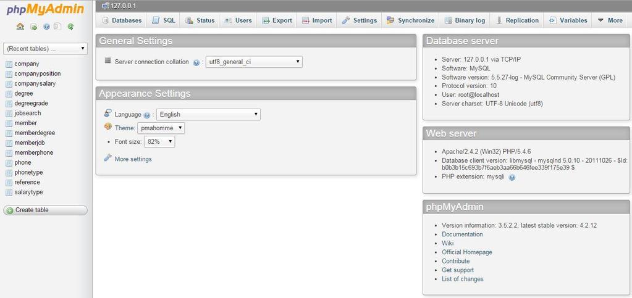Click the wrench icon beside More settings
This screenshot has height=298, width=632.
107,157
